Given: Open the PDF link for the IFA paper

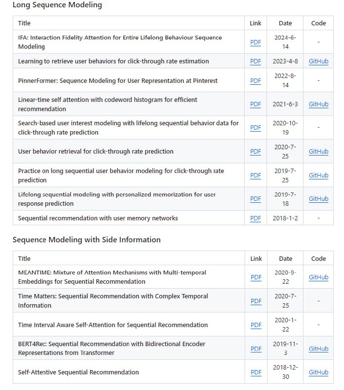Looking at the screenshot, I should [255, 42].
